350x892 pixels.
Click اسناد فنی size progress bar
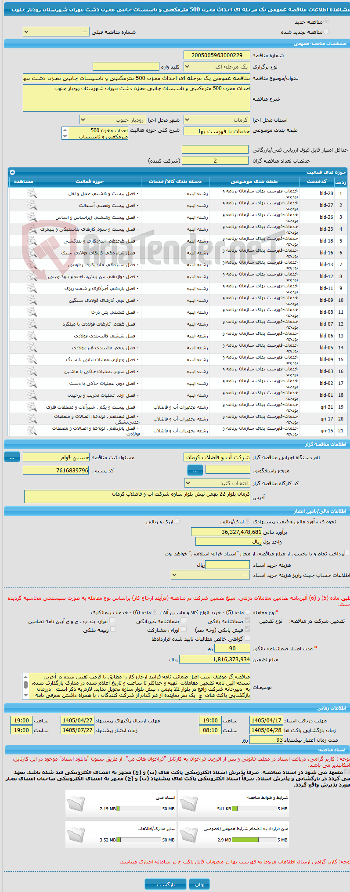[x=139, y=809]
